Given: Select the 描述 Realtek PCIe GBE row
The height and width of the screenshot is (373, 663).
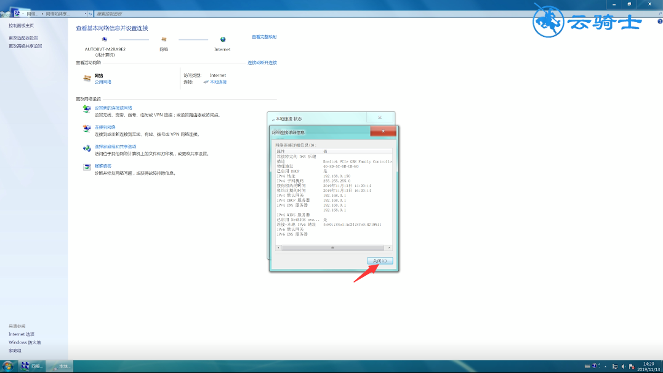Looking at the screenshot, I should tap(334, 161).
